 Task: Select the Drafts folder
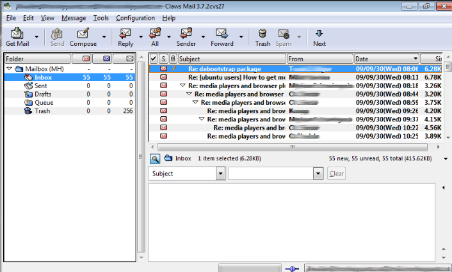70,94
